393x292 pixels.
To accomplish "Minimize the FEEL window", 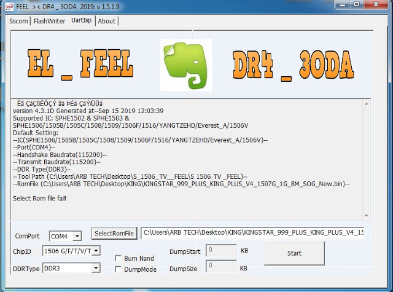I will [x=342, y=4].
